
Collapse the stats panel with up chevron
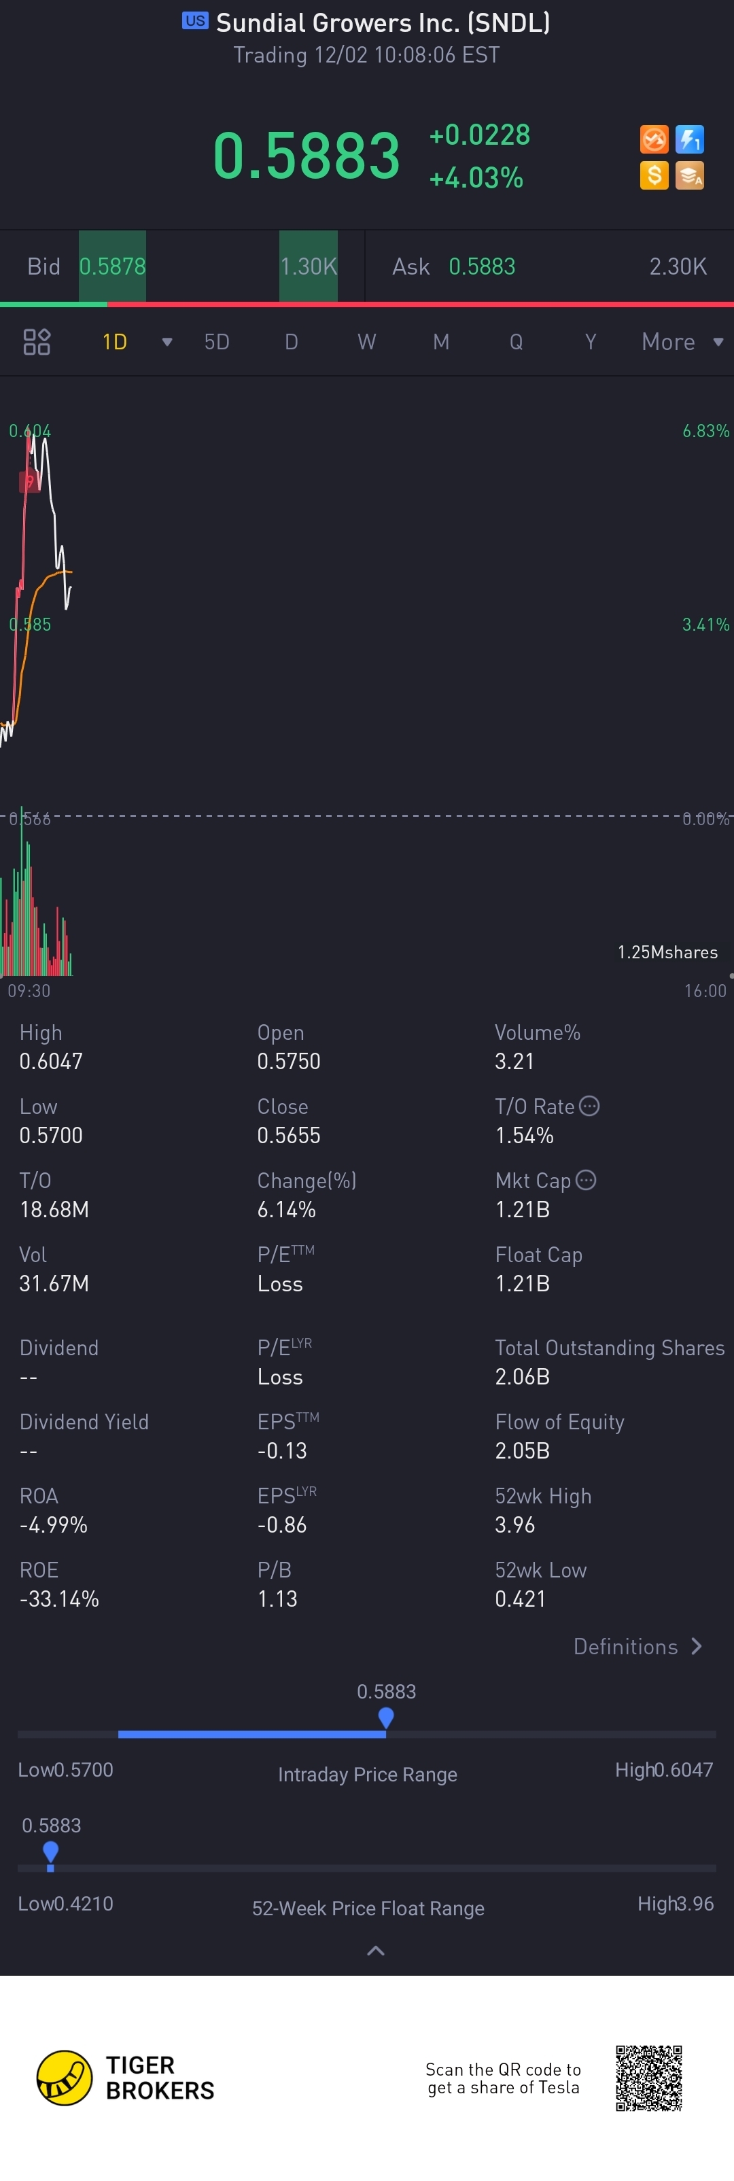coord(376,1951)
